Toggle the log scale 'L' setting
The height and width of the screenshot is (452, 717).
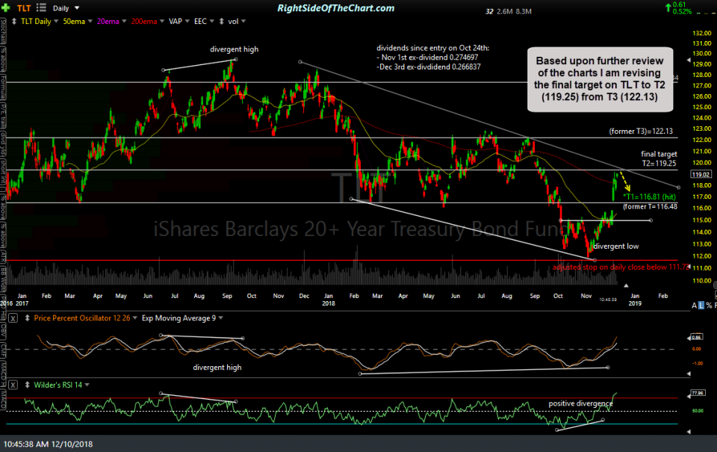701,305
